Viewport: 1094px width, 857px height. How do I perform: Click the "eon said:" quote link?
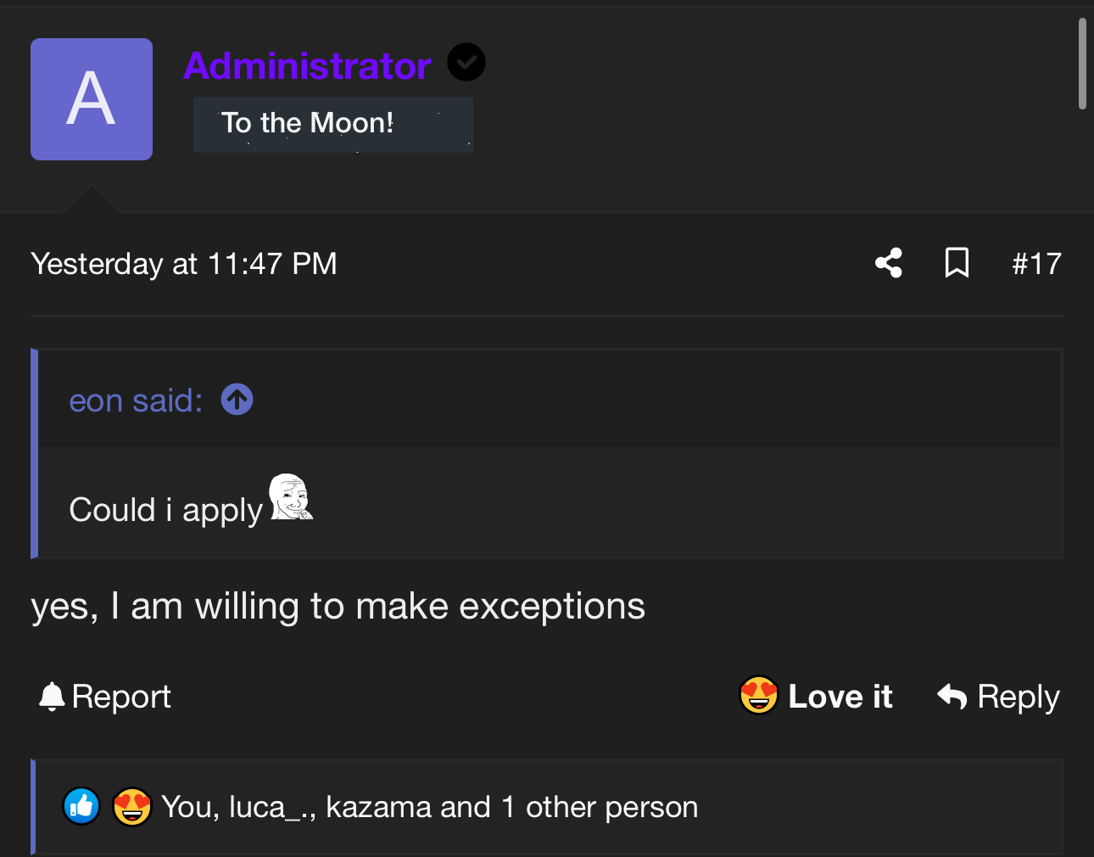click(x=136, y=400)
